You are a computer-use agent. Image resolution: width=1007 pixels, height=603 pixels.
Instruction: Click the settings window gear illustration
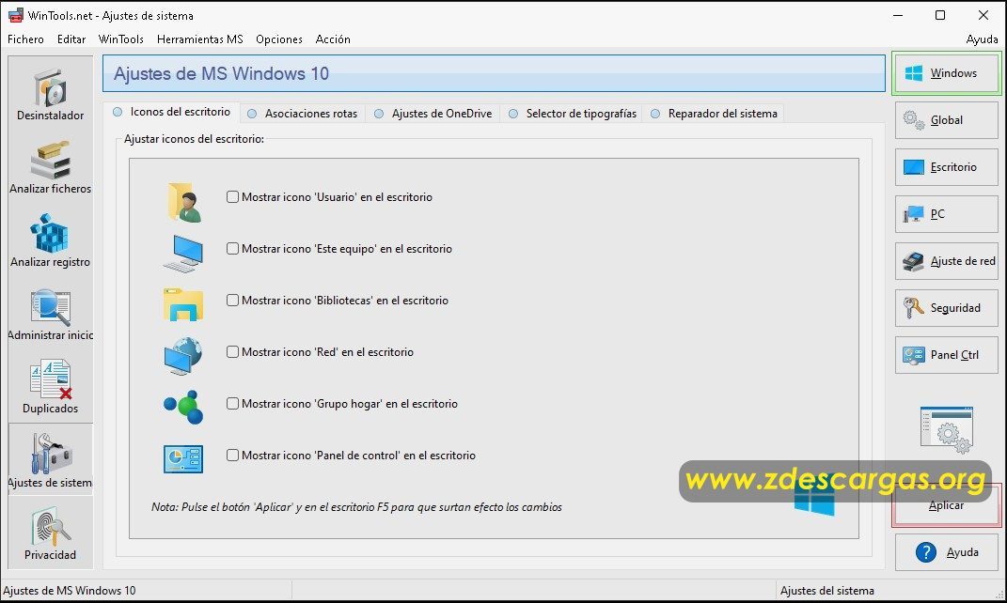[x=947, y=430]
